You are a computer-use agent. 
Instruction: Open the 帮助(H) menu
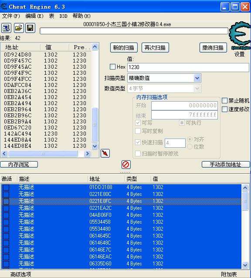(x=81, y=16)
